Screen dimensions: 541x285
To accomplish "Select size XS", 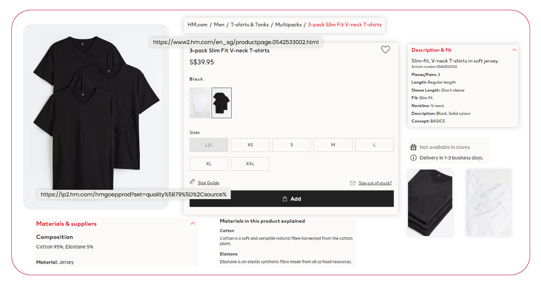I will [x=250, y=145].
